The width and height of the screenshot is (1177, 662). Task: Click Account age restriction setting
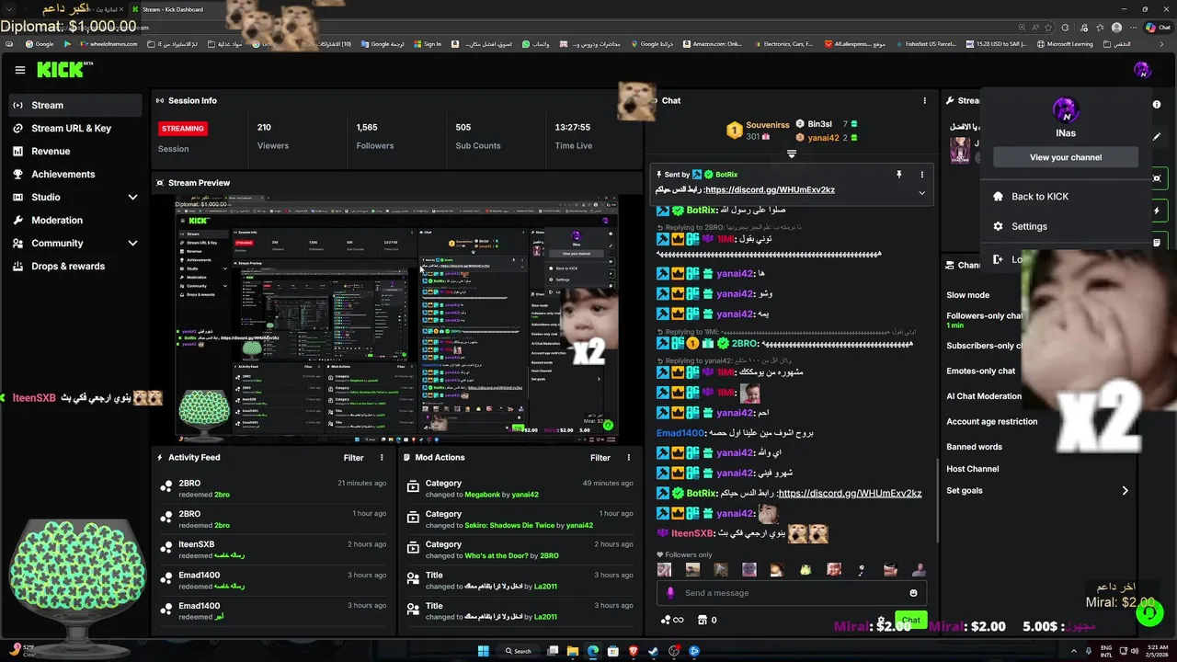(991, 421)
